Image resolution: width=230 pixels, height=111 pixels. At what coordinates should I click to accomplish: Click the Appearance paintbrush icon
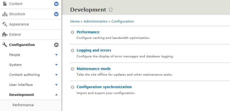click(5, 24)
